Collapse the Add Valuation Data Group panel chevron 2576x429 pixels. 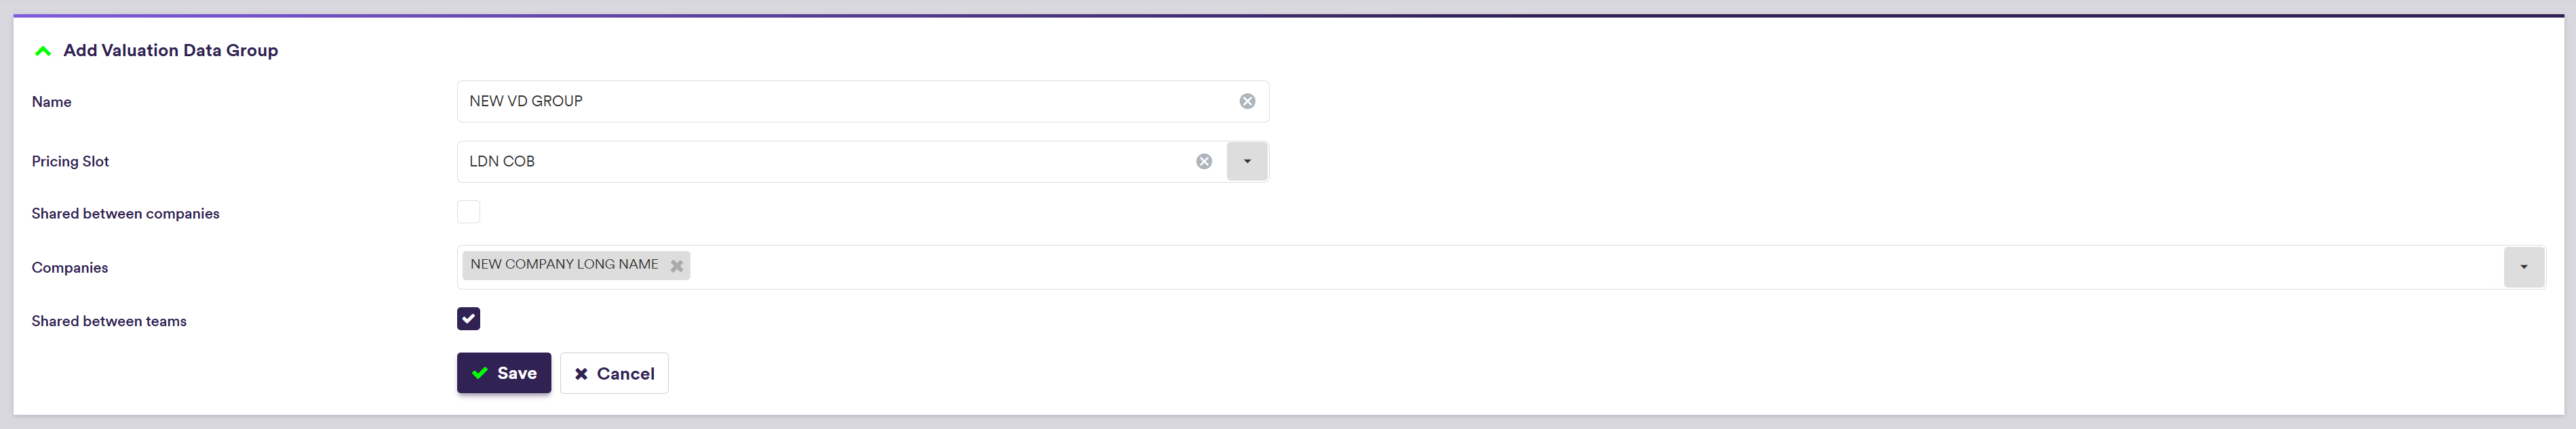tap(43, 51)
